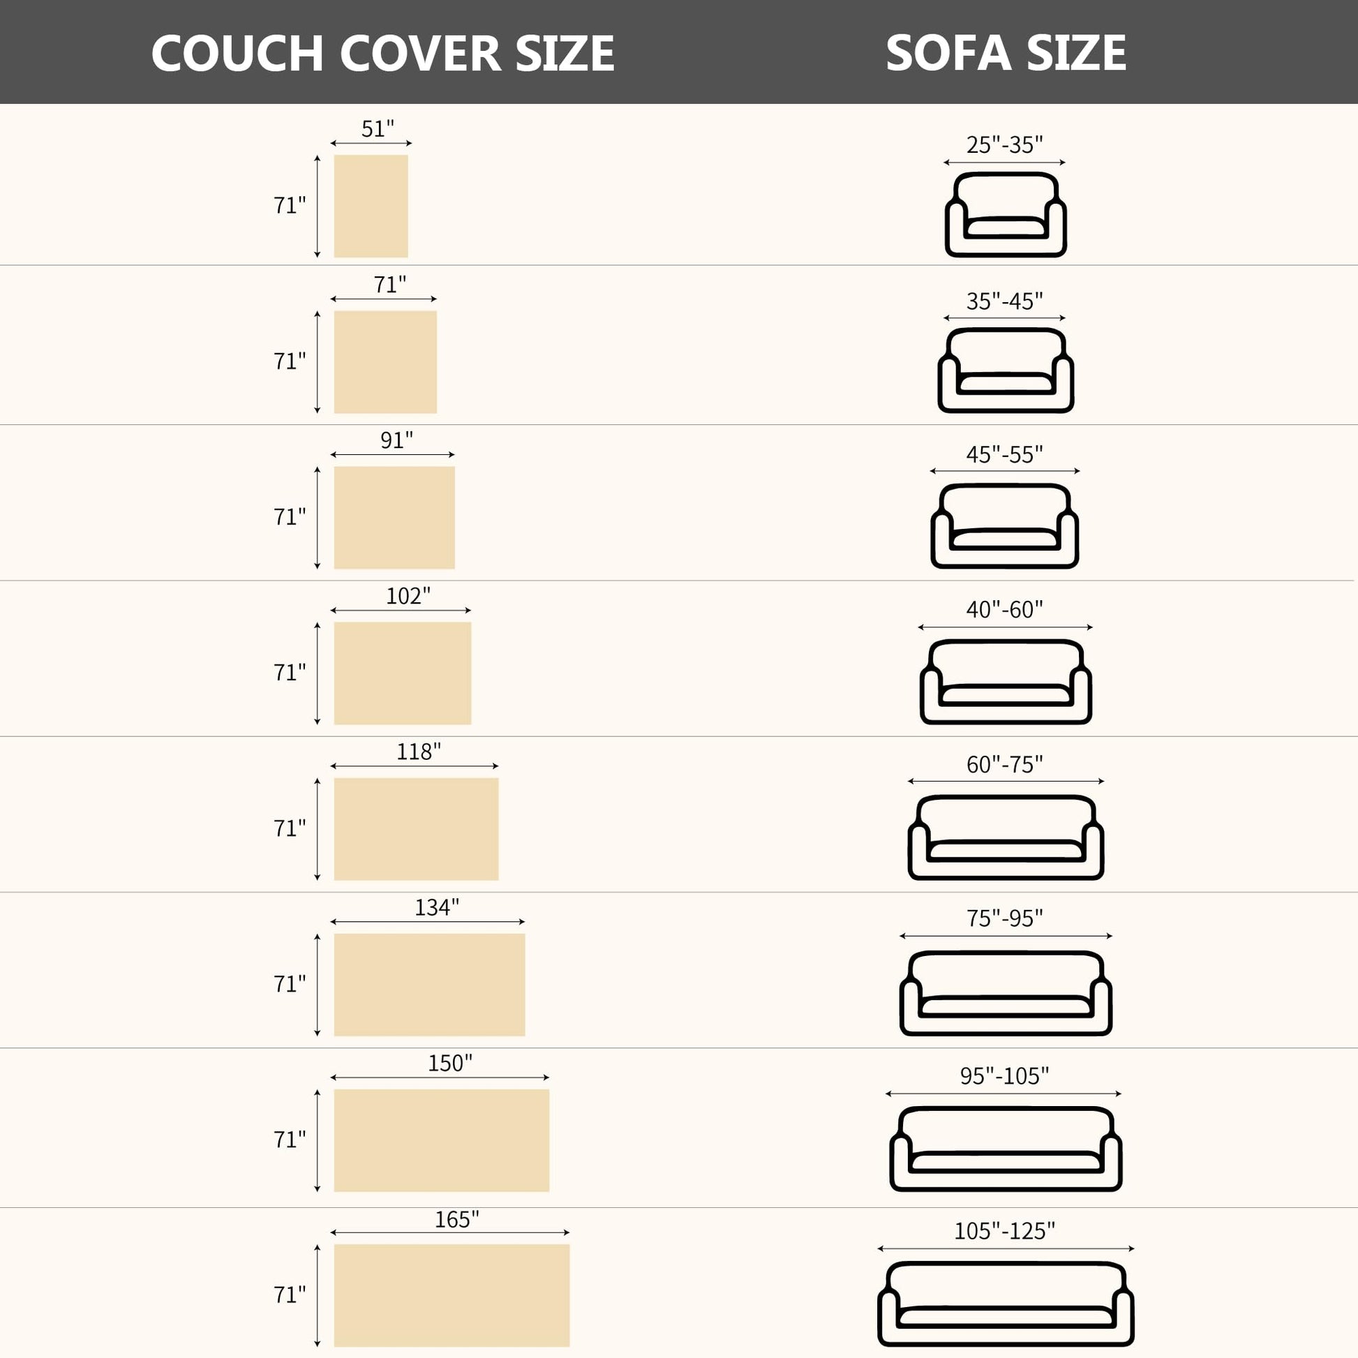Select the 60"-75" sofa icon
The width and height of the screenshot is (1358, 1358).
1006,837
